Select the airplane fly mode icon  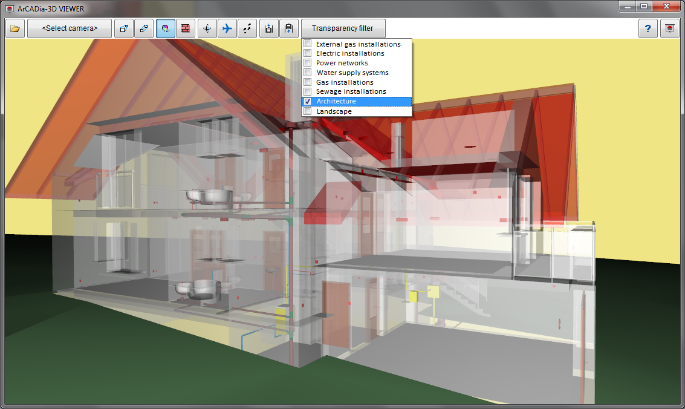tap(227, 28)
